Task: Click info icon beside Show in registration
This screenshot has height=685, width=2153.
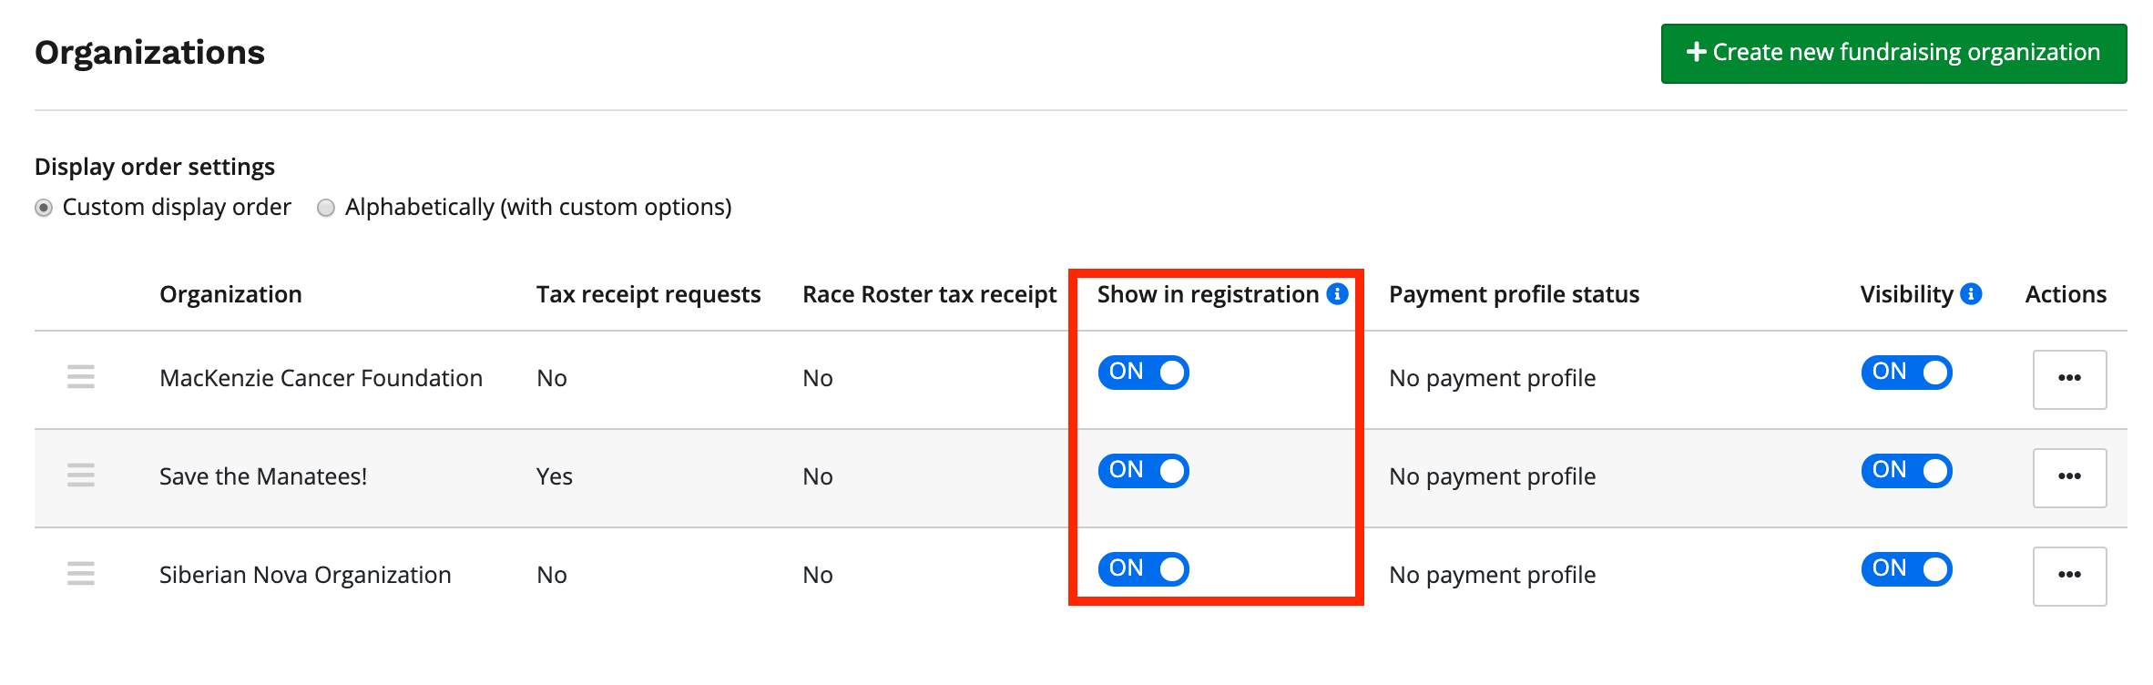Action: point(1337,293)
